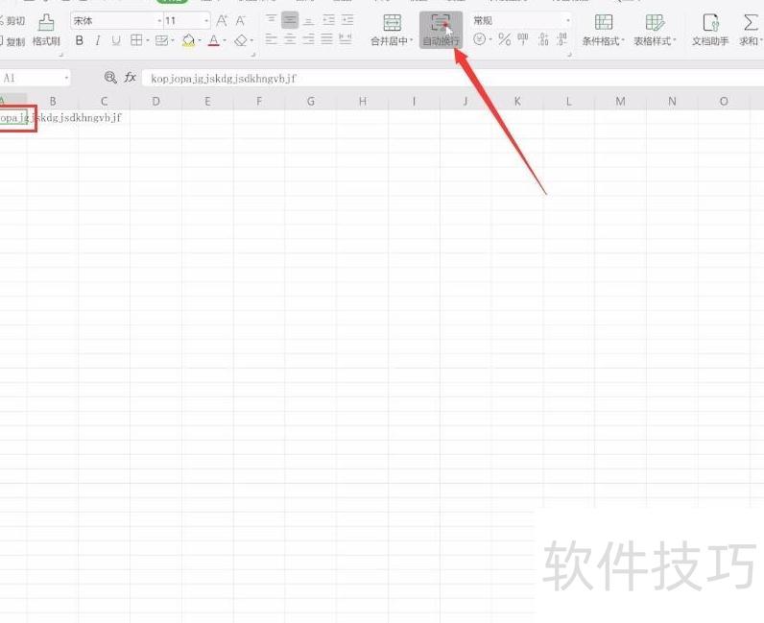Screen dimensions: 764x623
Task: Select column D header
Action: pyautogui.click(x=155, y=102)
